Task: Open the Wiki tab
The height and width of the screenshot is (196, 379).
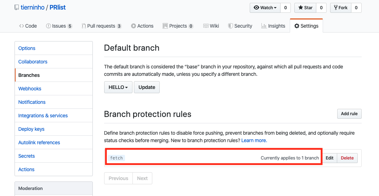Action: (211, 26)
